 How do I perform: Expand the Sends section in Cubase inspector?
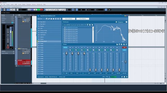pyautogui.click(x=8, y=21)
